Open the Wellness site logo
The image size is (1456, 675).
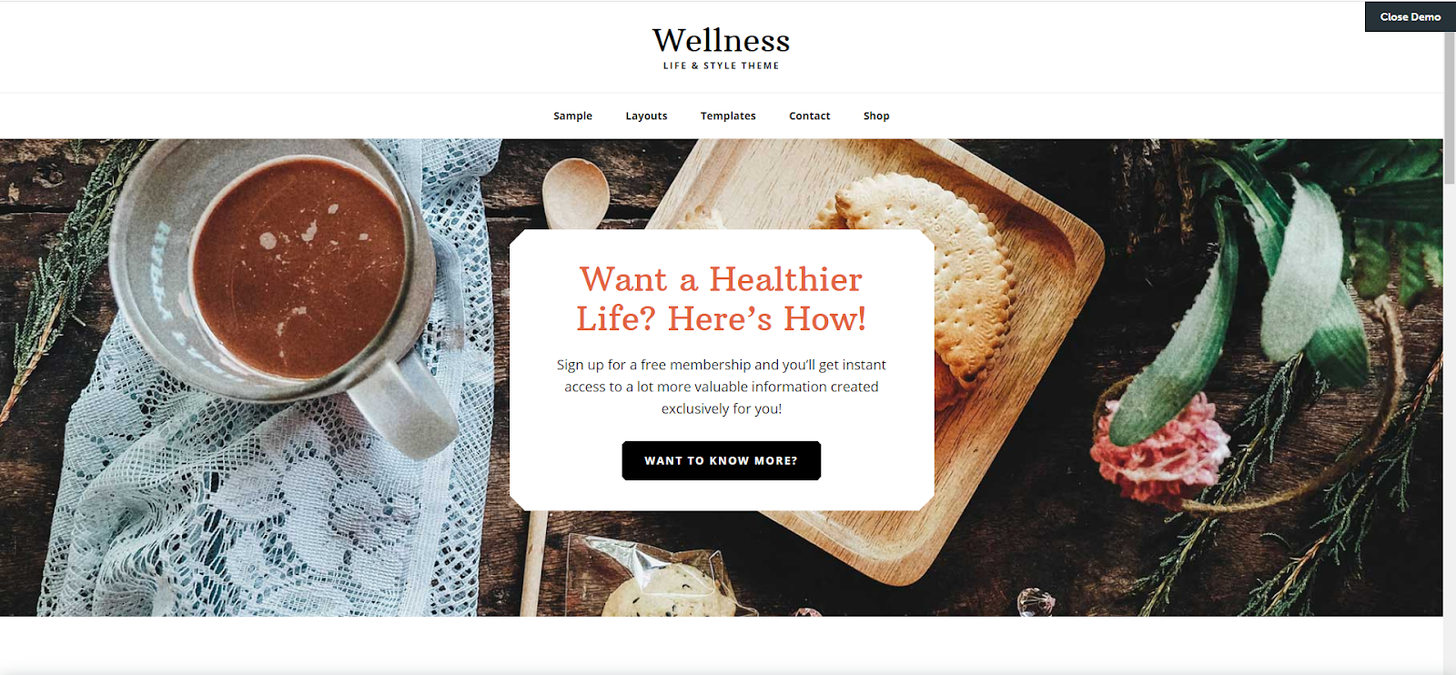coord(721,40)
